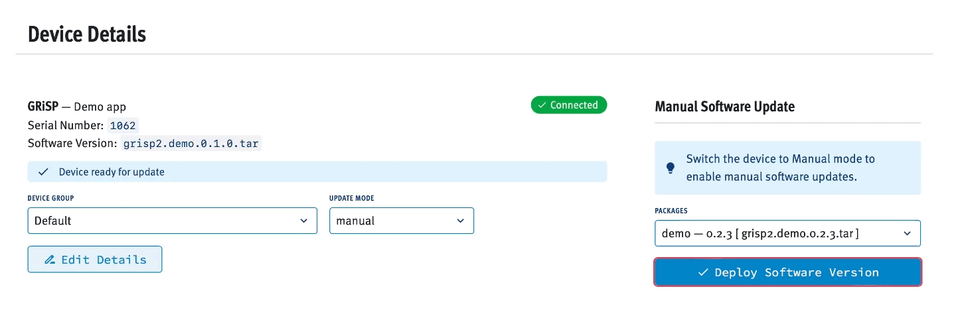Deploy the selected software version
The height and width of the screenshot is (318, 956).
click(x=787, y=272)
